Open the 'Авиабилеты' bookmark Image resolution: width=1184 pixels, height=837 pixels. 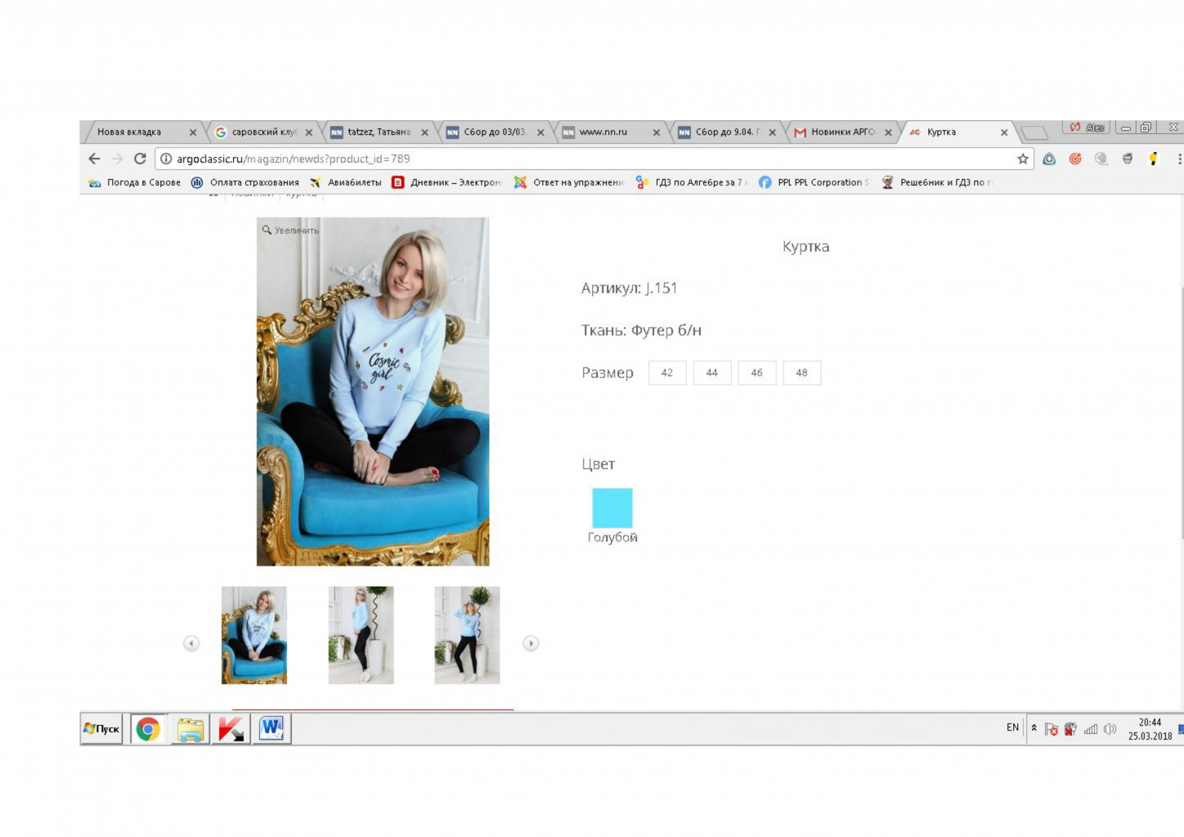[x=345, y=182]
